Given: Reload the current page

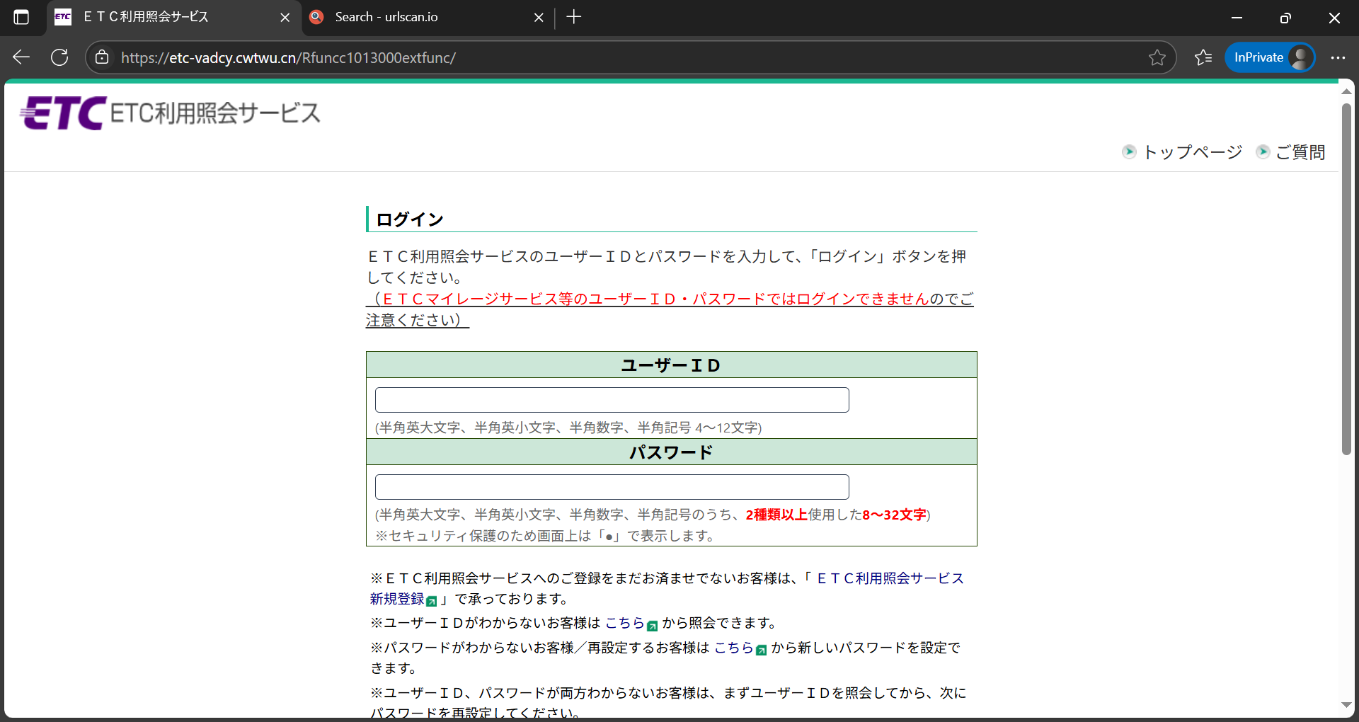Looking at the screenshot, I should (59, 57).
